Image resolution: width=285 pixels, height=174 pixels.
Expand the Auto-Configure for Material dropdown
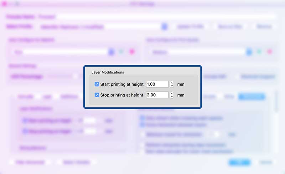112,52
